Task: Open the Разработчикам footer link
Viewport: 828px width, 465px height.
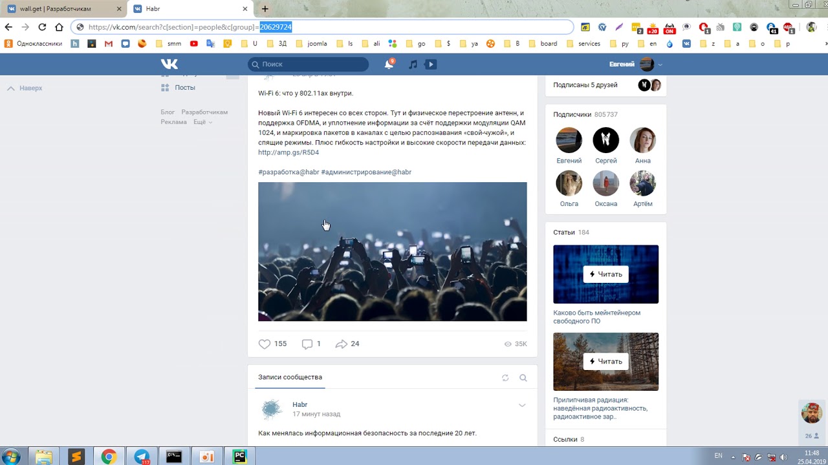Action: click(x=204, y=112)
